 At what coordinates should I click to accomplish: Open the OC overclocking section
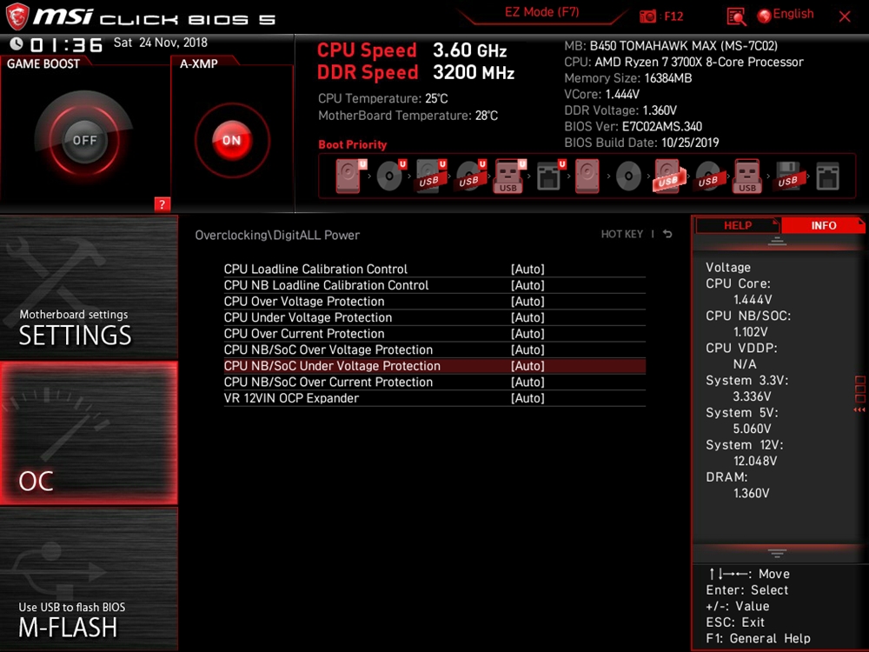(x=89, y=433)
